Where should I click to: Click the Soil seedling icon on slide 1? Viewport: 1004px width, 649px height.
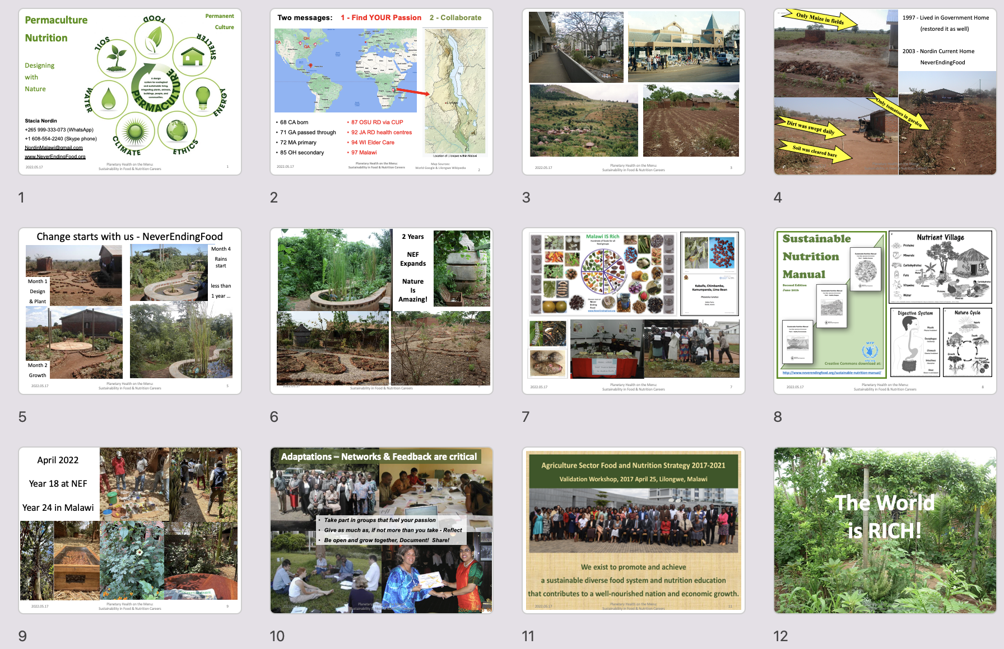click(x=117, y=58)
